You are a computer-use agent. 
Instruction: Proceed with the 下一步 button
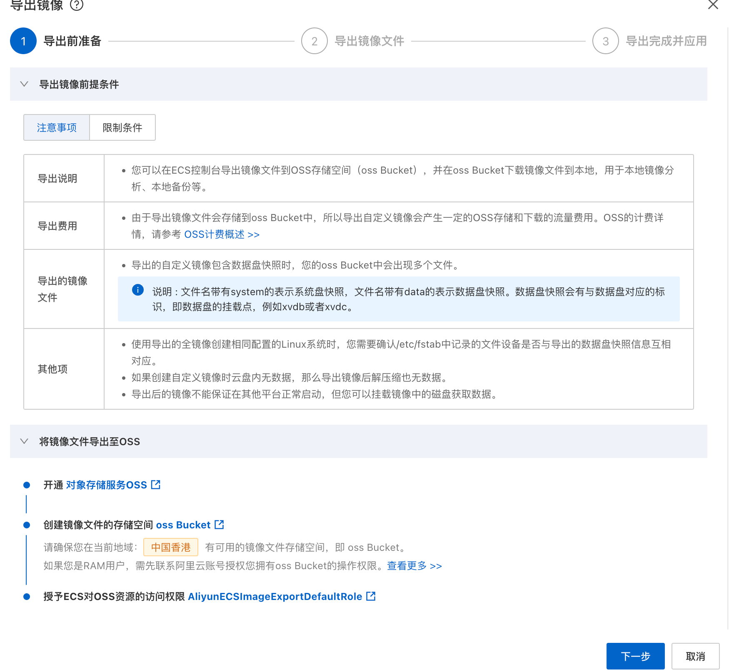point(636,656)
